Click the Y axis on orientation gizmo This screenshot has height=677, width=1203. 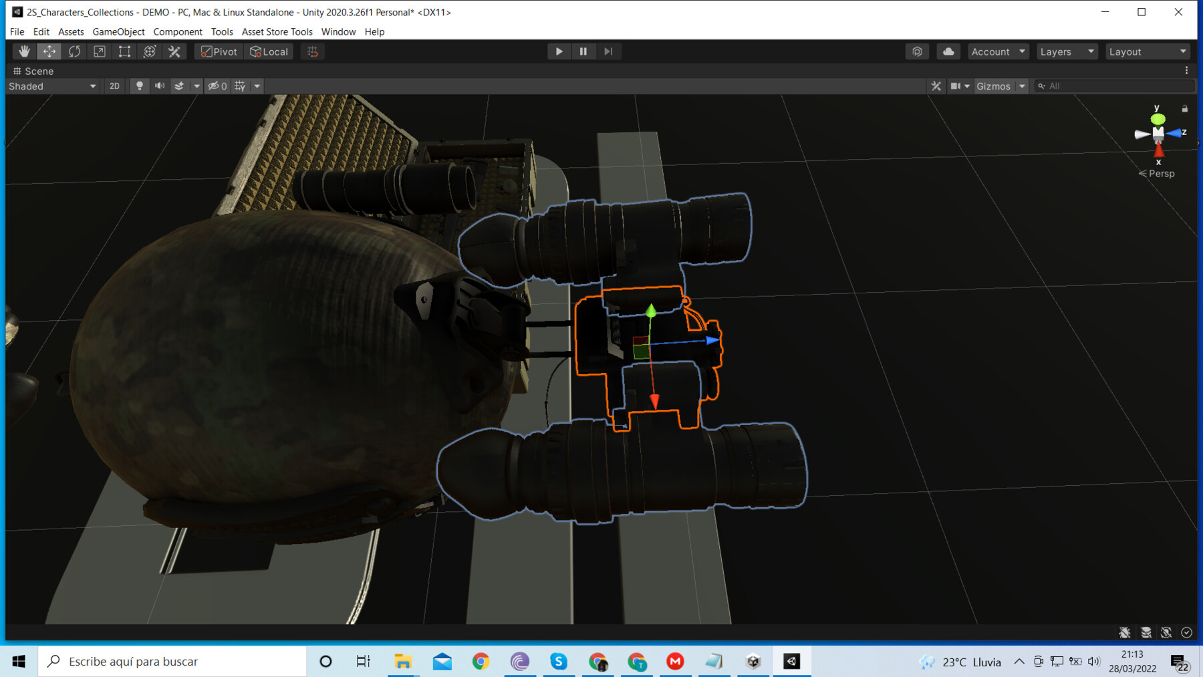point(1158,118)
